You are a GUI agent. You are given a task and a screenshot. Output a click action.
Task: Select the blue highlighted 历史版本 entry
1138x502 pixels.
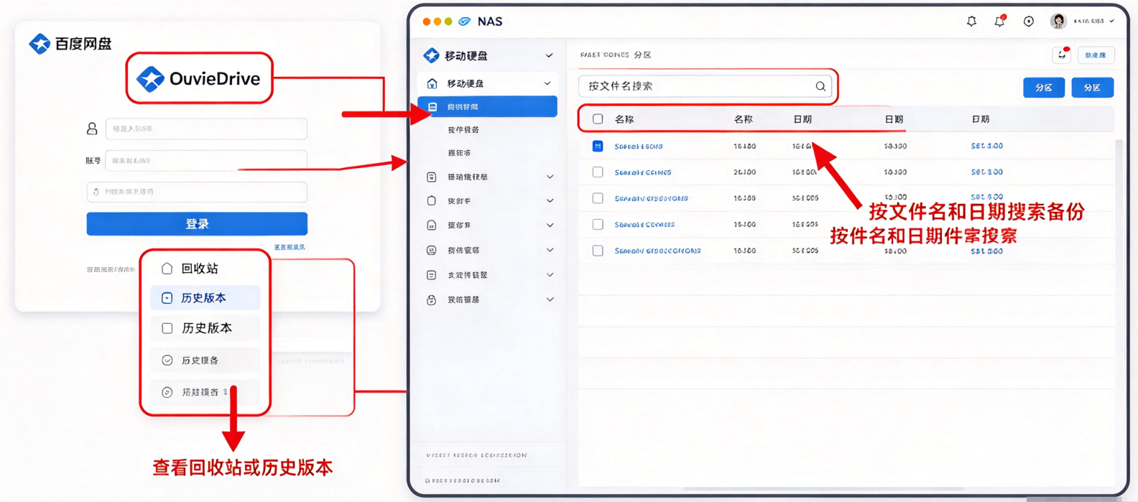tap(205, 298)
